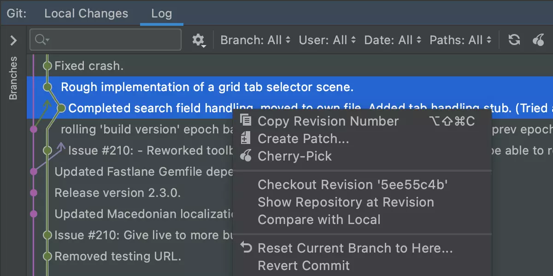The image size is (553, 276).
Task: Open the User: All filter dropdown
Action: tap(327, 40)
